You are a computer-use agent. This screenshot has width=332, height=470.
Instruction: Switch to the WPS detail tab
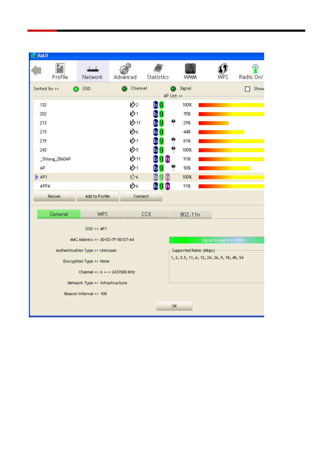pyautogui.click(x=102, y=214)
